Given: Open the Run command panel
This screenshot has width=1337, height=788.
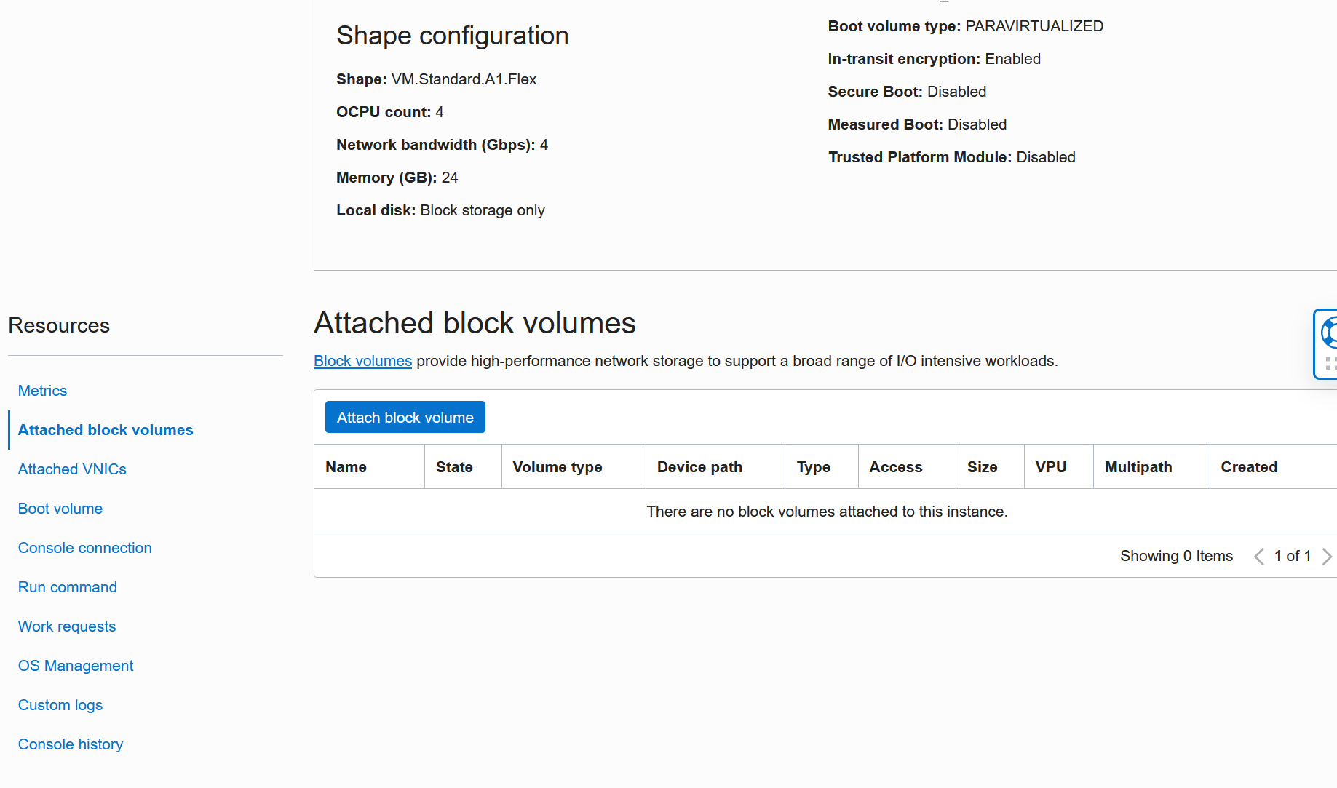Looking at the screenshot, I should pyautogui.click(x=67, y=587).
